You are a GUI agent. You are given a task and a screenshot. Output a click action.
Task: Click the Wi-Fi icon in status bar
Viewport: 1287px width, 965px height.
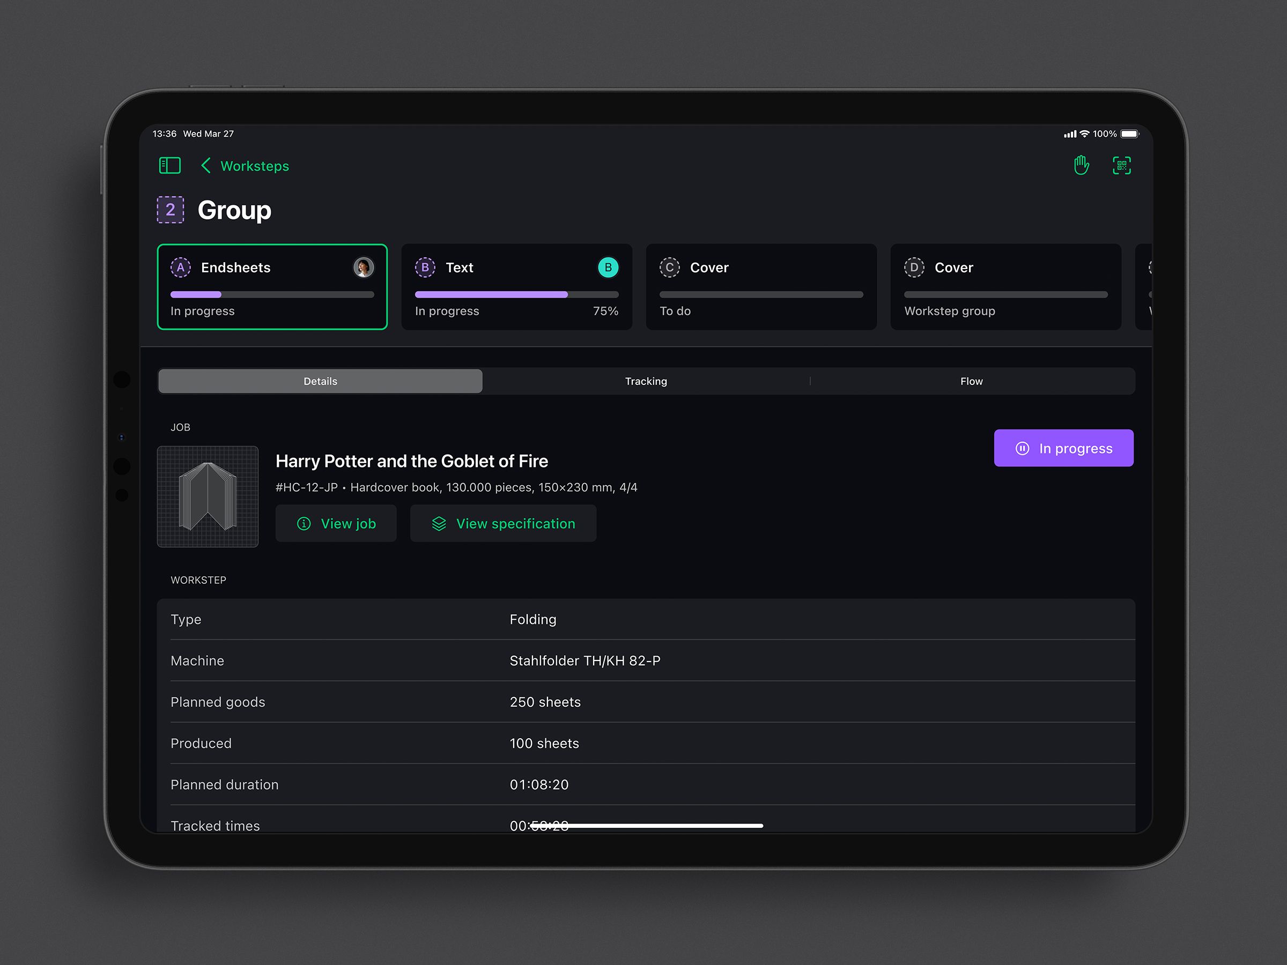pyautogui.click(x=1084, y=134)
